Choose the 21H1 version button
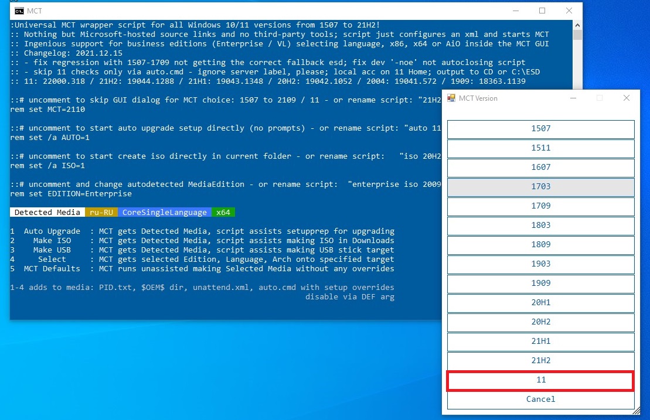 coord(540,342)
